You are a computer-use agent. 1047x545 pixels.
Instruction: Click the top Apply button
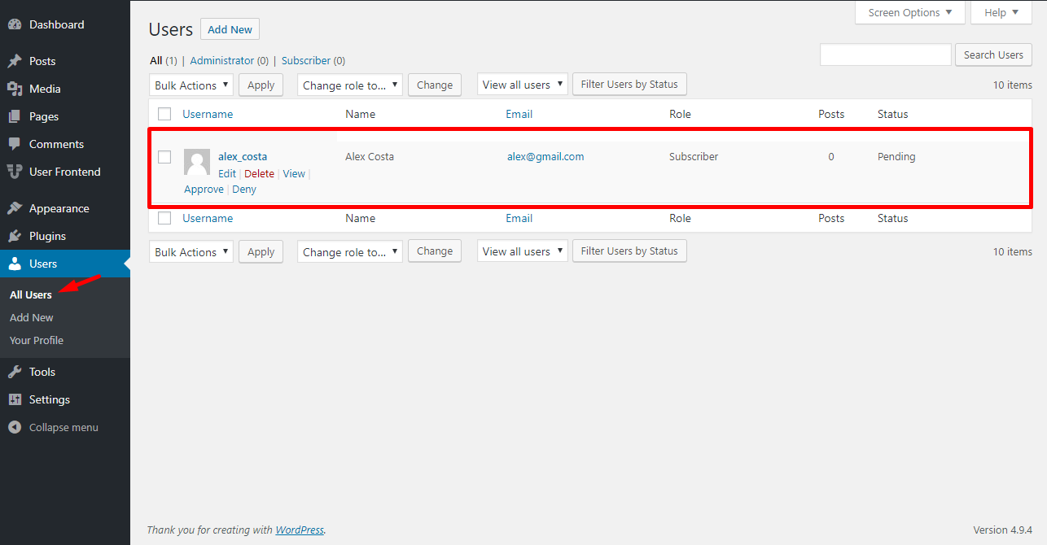pyautogui.click(x=261, y=85)
